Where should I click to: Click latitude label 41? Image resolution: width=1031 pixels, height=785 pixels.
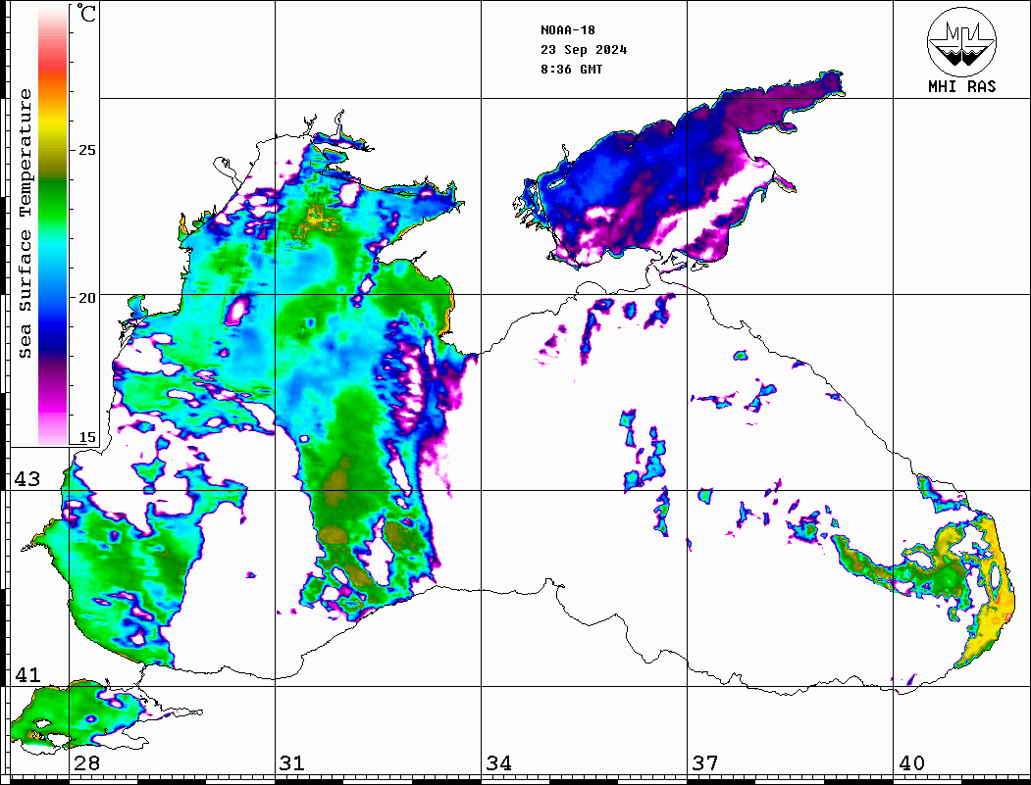[27, 674]
